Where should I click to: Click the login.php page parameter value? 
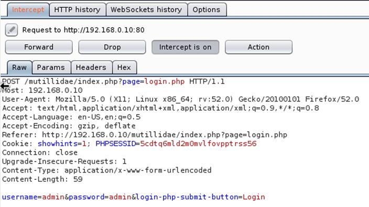pyautogui.click(x=165, y=82)
